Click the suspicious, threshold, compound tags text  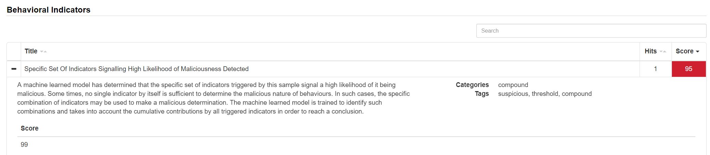(545, 94)
